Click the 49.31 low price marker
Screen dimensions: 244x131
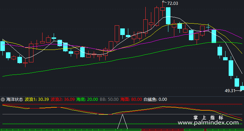(230, 91)
